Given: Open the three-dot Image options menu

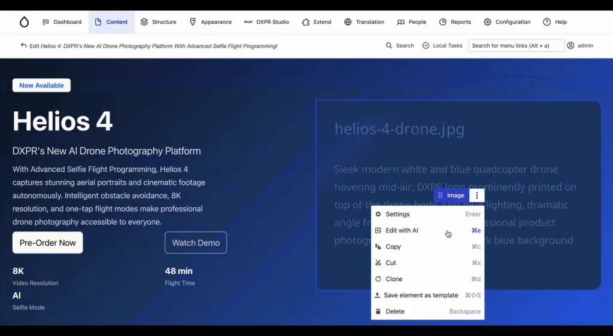Looking at the screenshot, I should tap(477, 196).
